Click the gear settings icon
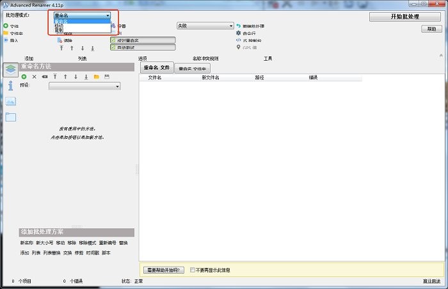This screenshot has width=448, height=289. pos(239,33)
